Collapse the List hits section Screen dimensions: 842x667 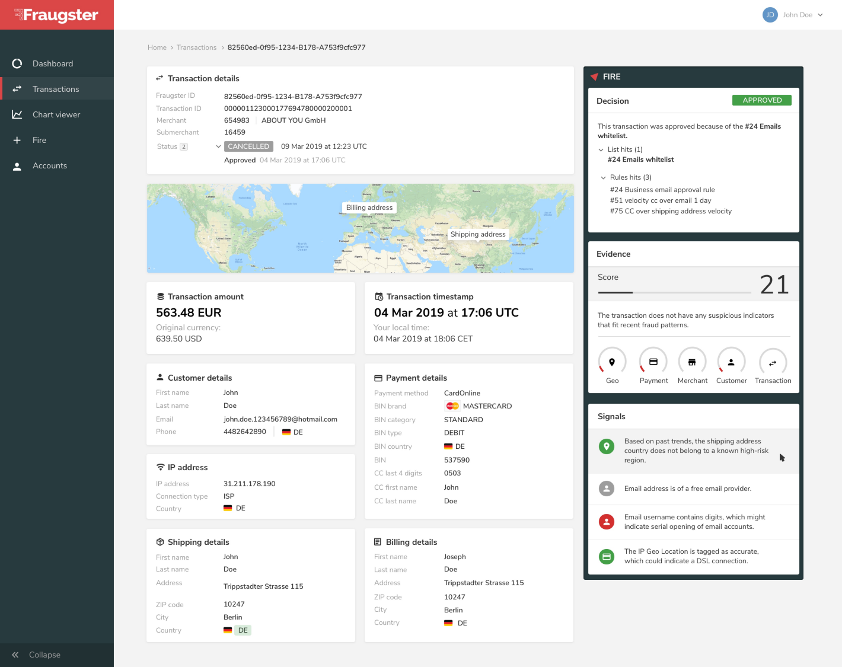pyautogui.click(x=601, y=150)
